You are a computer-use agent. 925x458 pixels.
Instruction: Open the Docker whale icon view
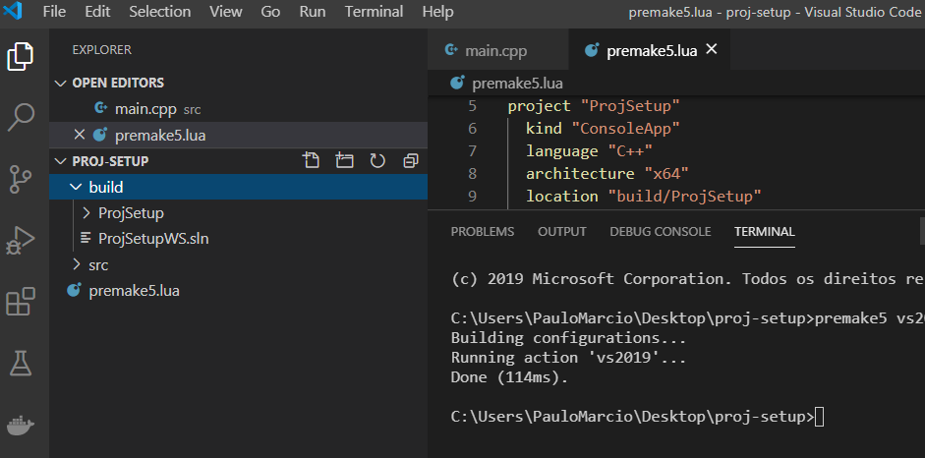pos(21,425)
